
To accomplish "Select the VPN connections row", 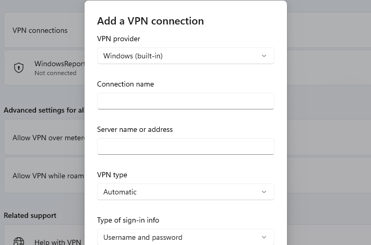I will [x=44, y=30].
